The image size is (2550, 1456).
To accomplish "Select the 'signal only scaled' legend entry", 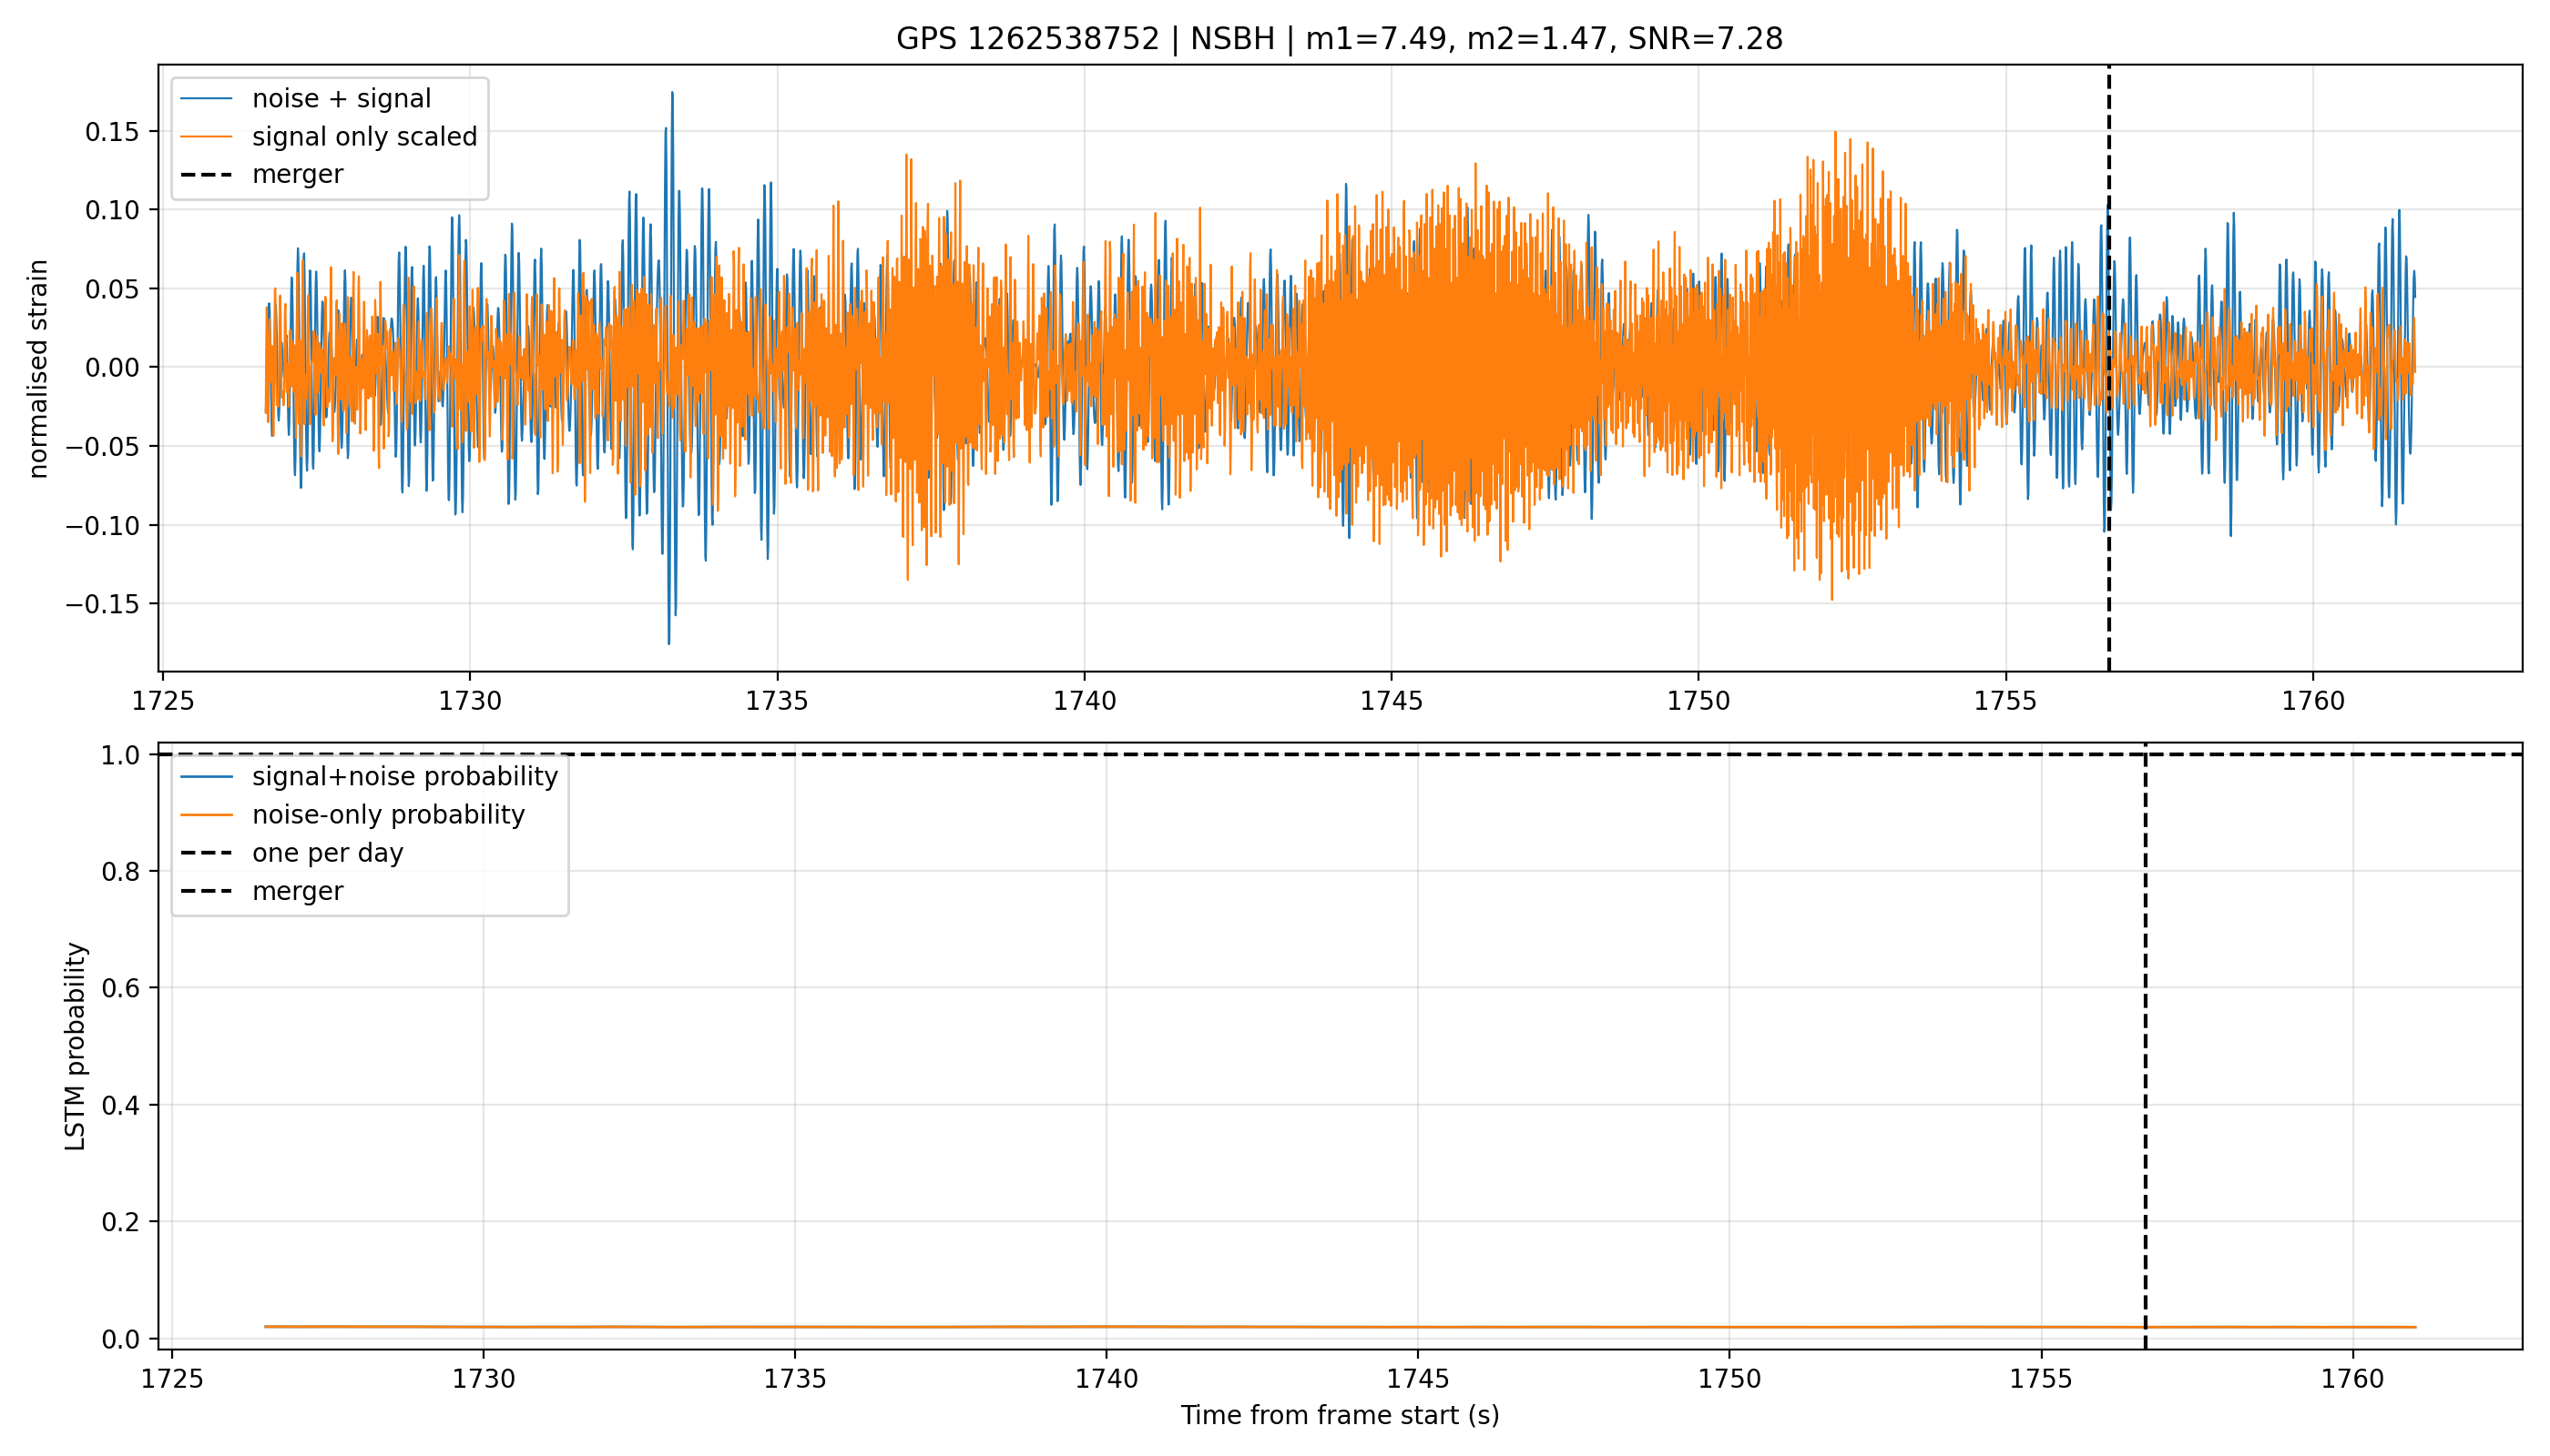I will 364,137.
